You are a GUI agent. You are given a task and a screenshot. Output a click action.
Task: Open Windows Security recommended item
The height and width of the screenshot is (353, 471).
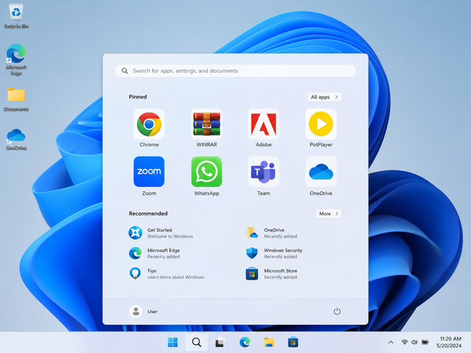click(275, 253)
